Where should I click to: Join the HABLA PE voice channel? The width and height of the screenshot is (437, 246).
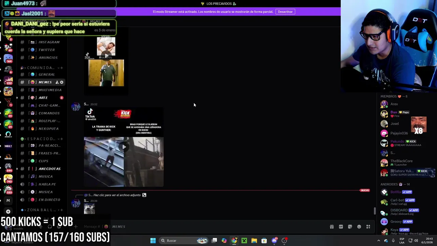(42, 184)
